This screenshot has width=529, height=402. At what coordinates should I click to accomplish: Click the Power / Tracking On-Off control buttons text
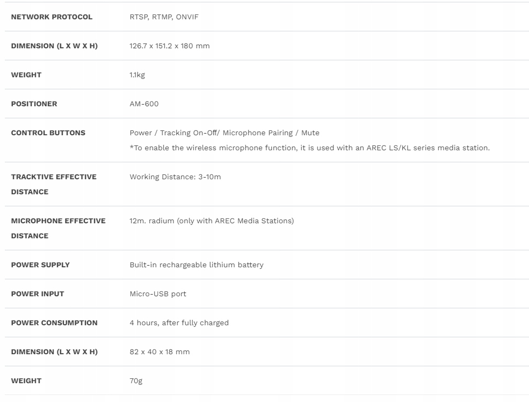(x=224, y=133)
